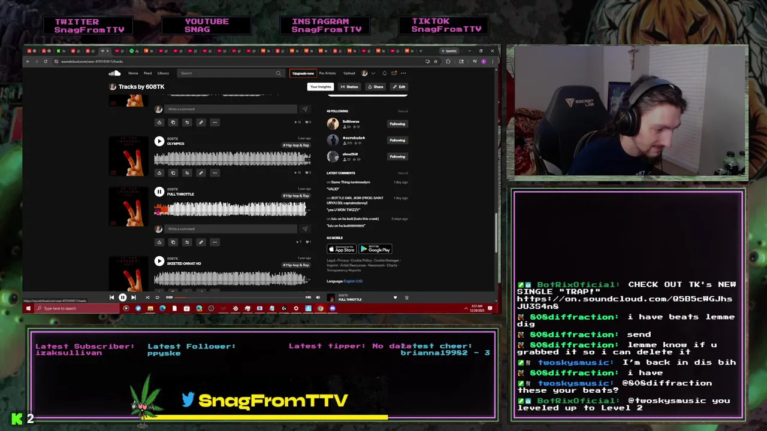Skip to next track in player bar

click(x=134, y=298)
